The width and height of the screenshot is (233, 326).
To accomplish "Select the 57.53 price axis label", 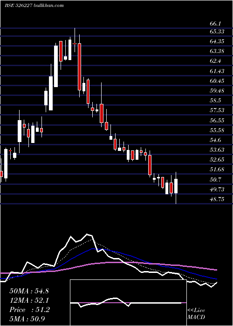I will (217, 110).
